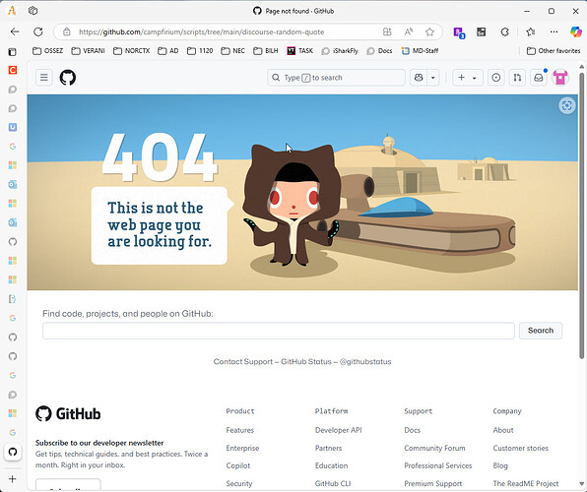
Task: Open the Issues icon in GitHub header
Action: click(x=495, y=78)
